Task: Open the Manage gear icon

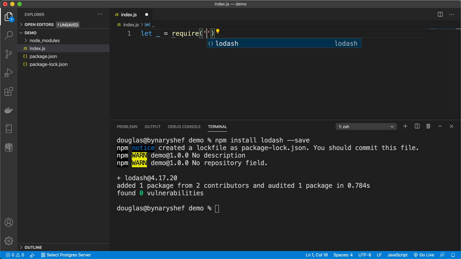Action: click(9, 241)
